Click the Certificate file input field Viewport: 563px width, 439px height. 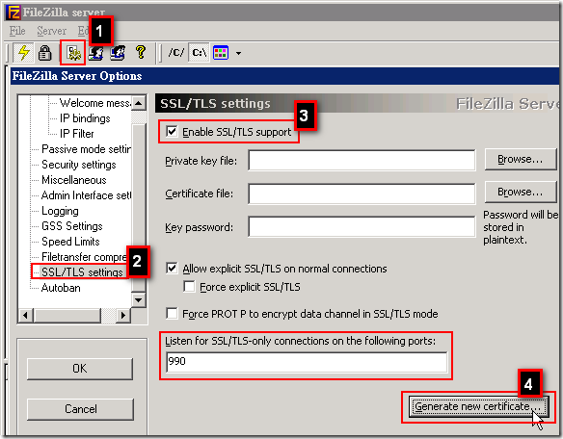click(x=362, y=194)
